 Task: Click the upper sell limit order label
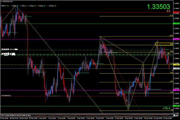coord(10,49)
